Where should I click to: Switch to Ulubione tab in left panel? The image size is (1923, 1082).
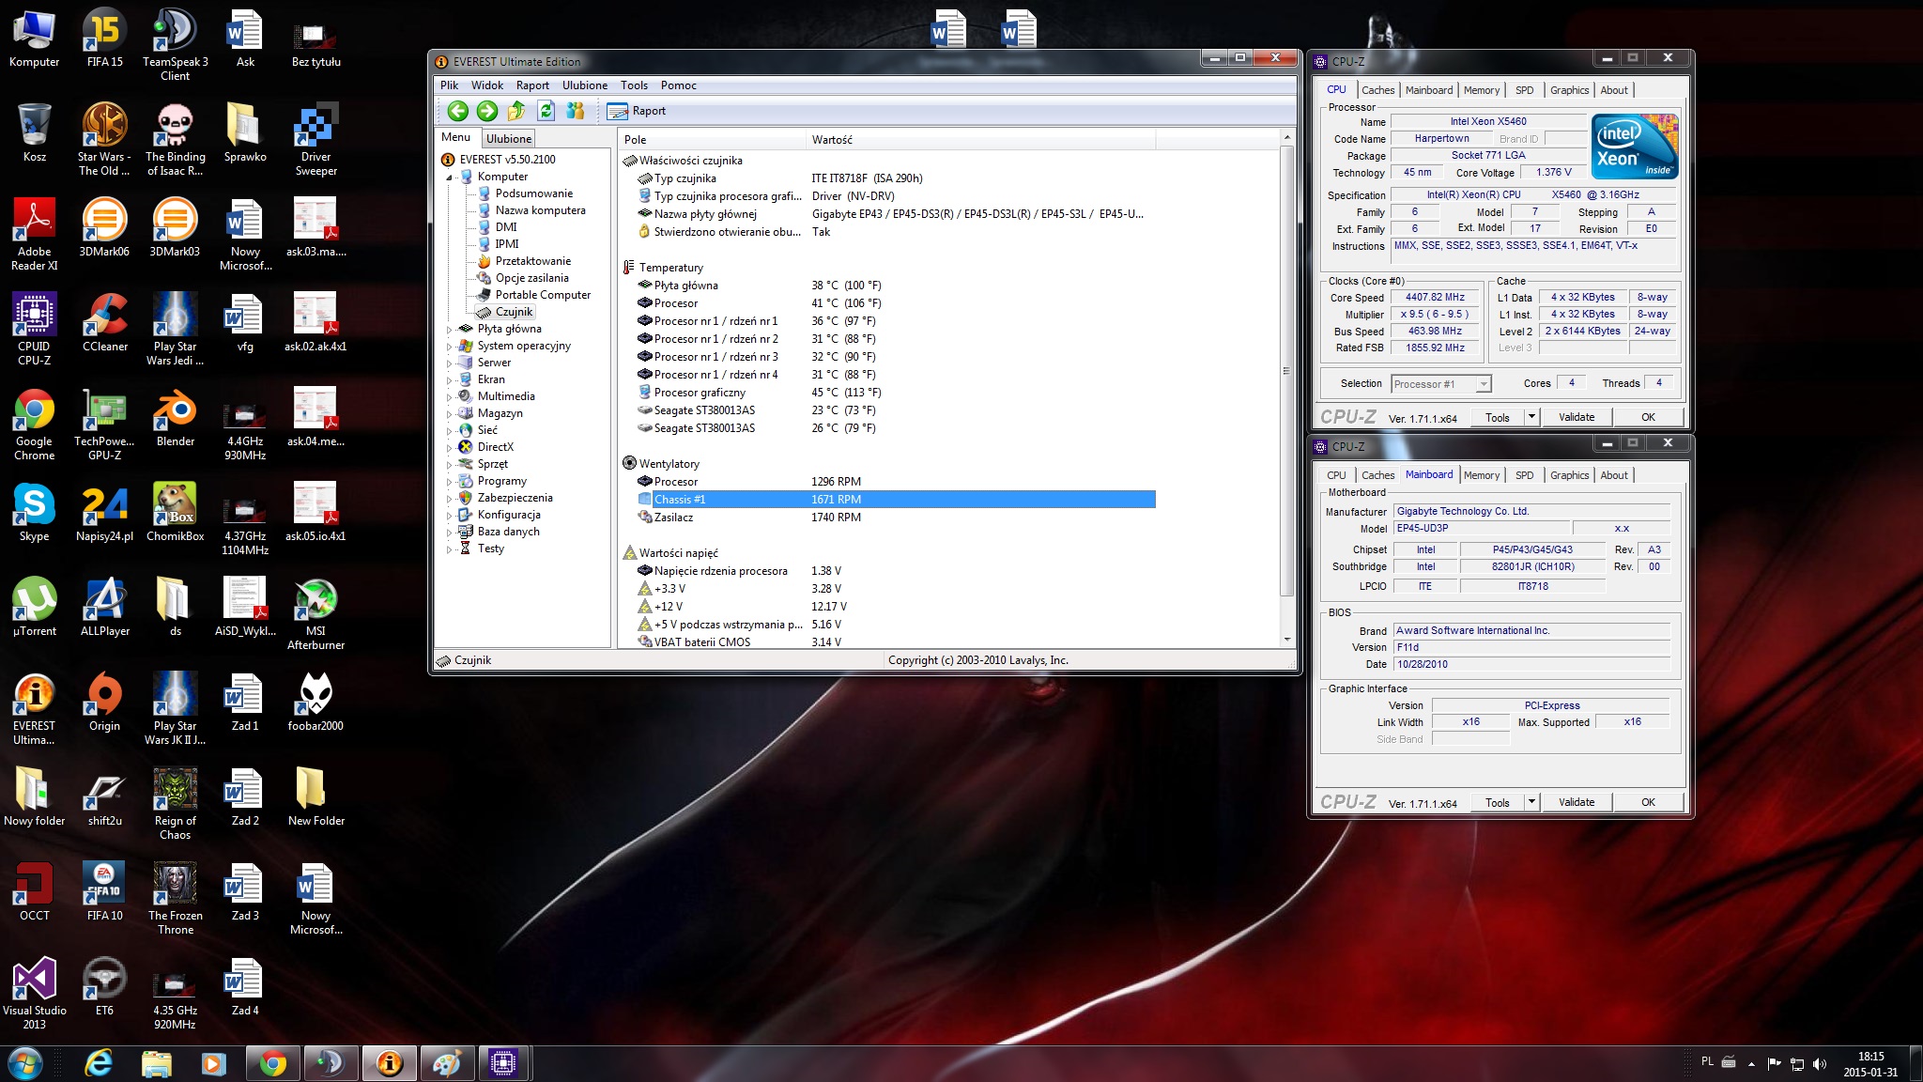[509, 139]
